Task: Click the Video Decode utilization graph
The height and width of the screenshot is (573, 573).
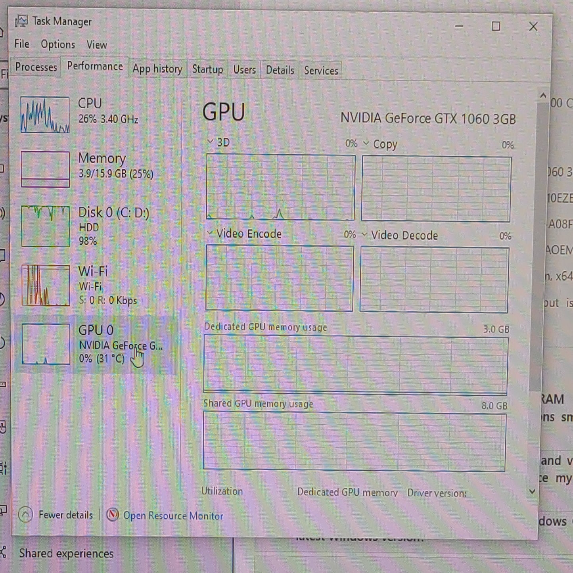Action: (x=434, y=280)
